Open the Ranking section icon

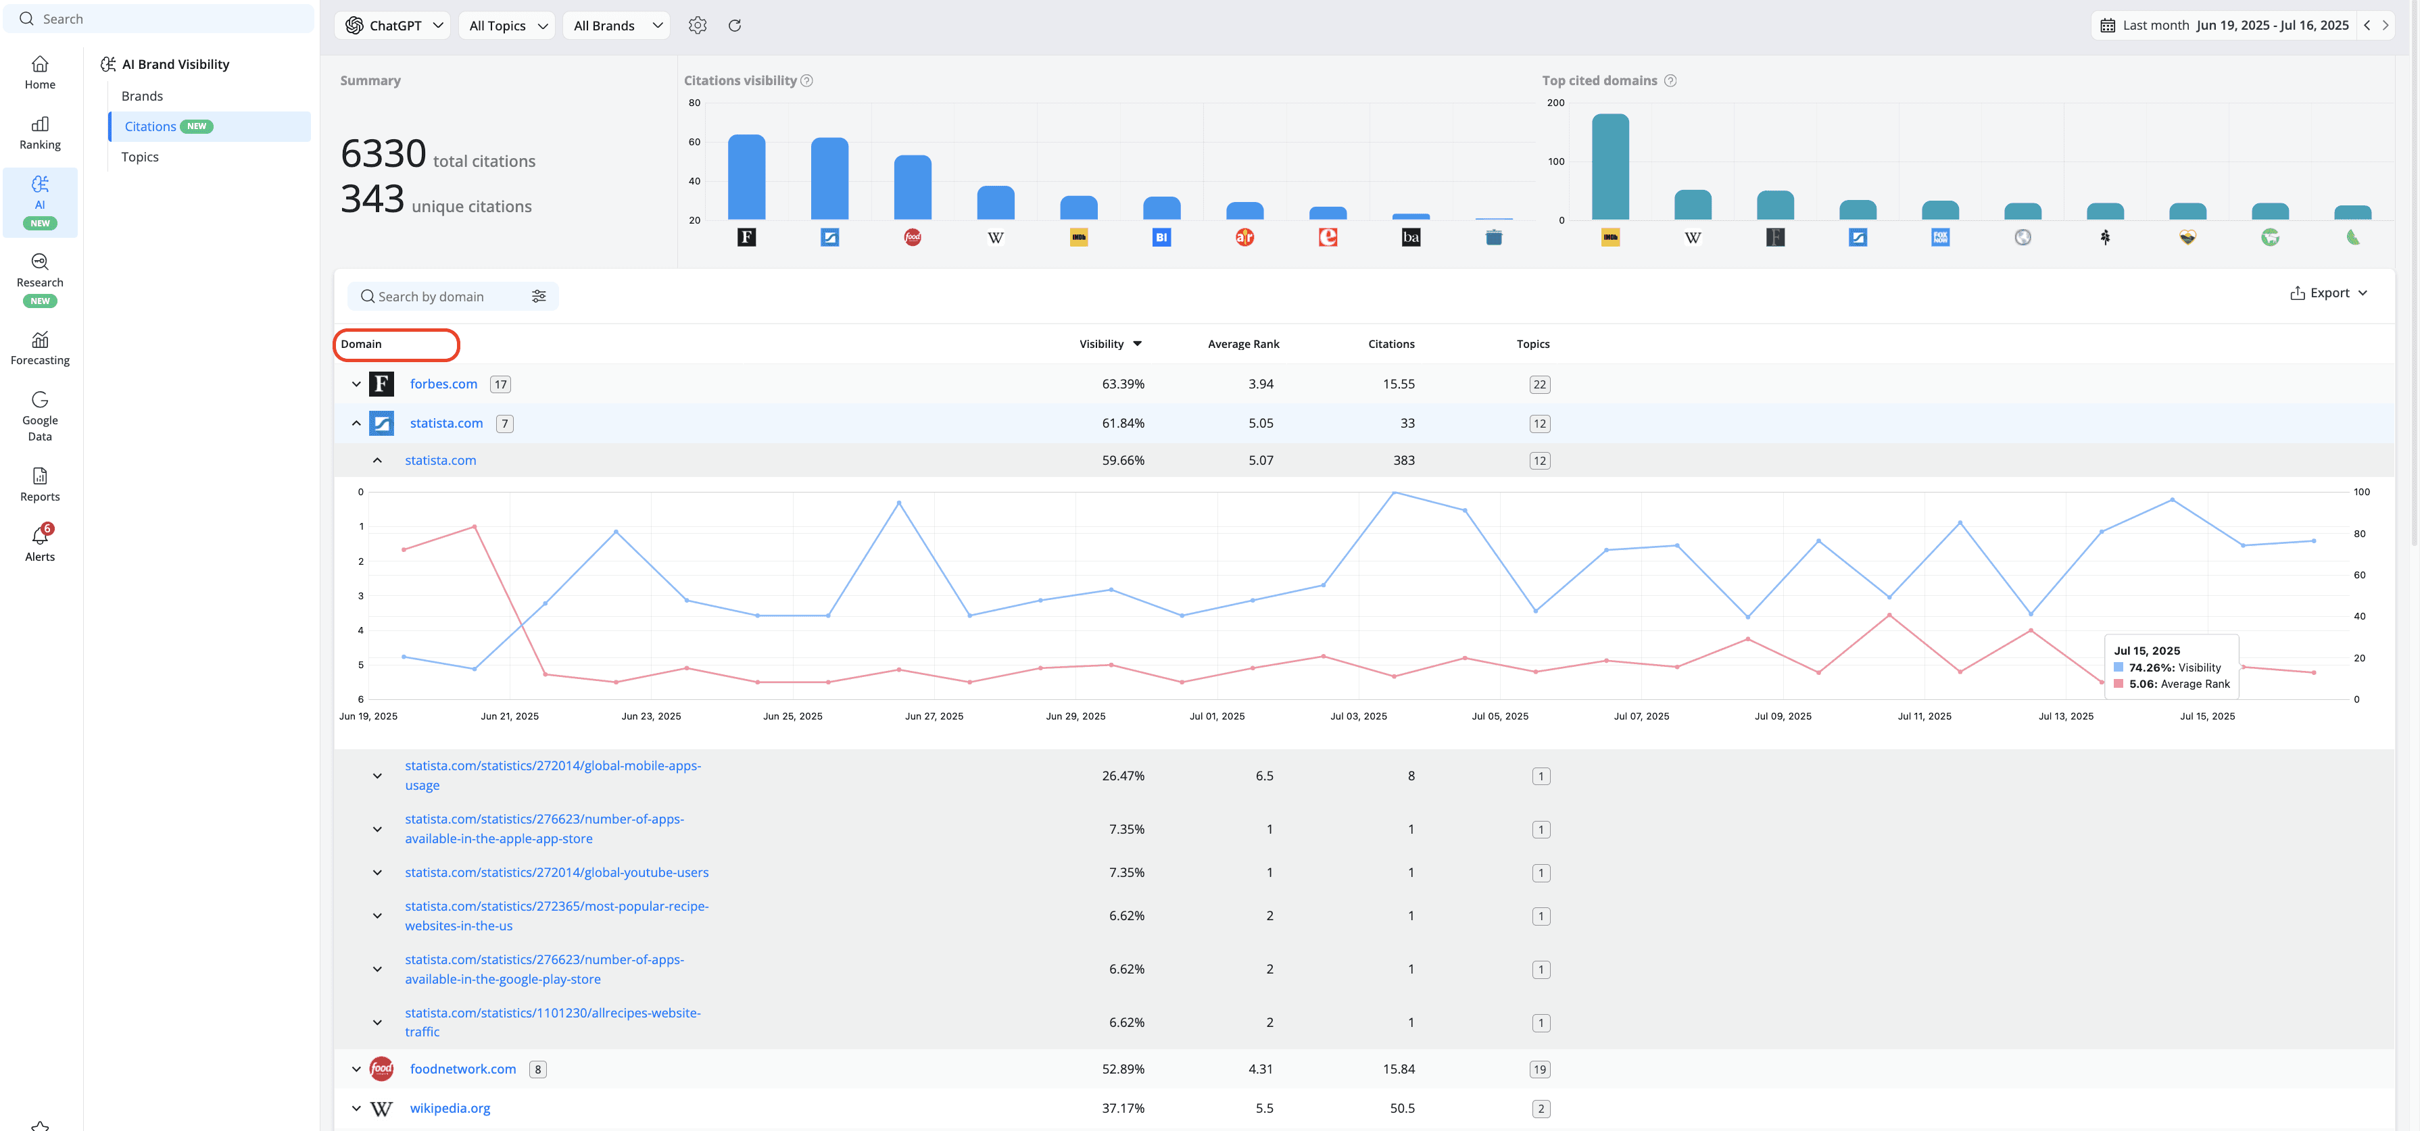pos(39,124)
